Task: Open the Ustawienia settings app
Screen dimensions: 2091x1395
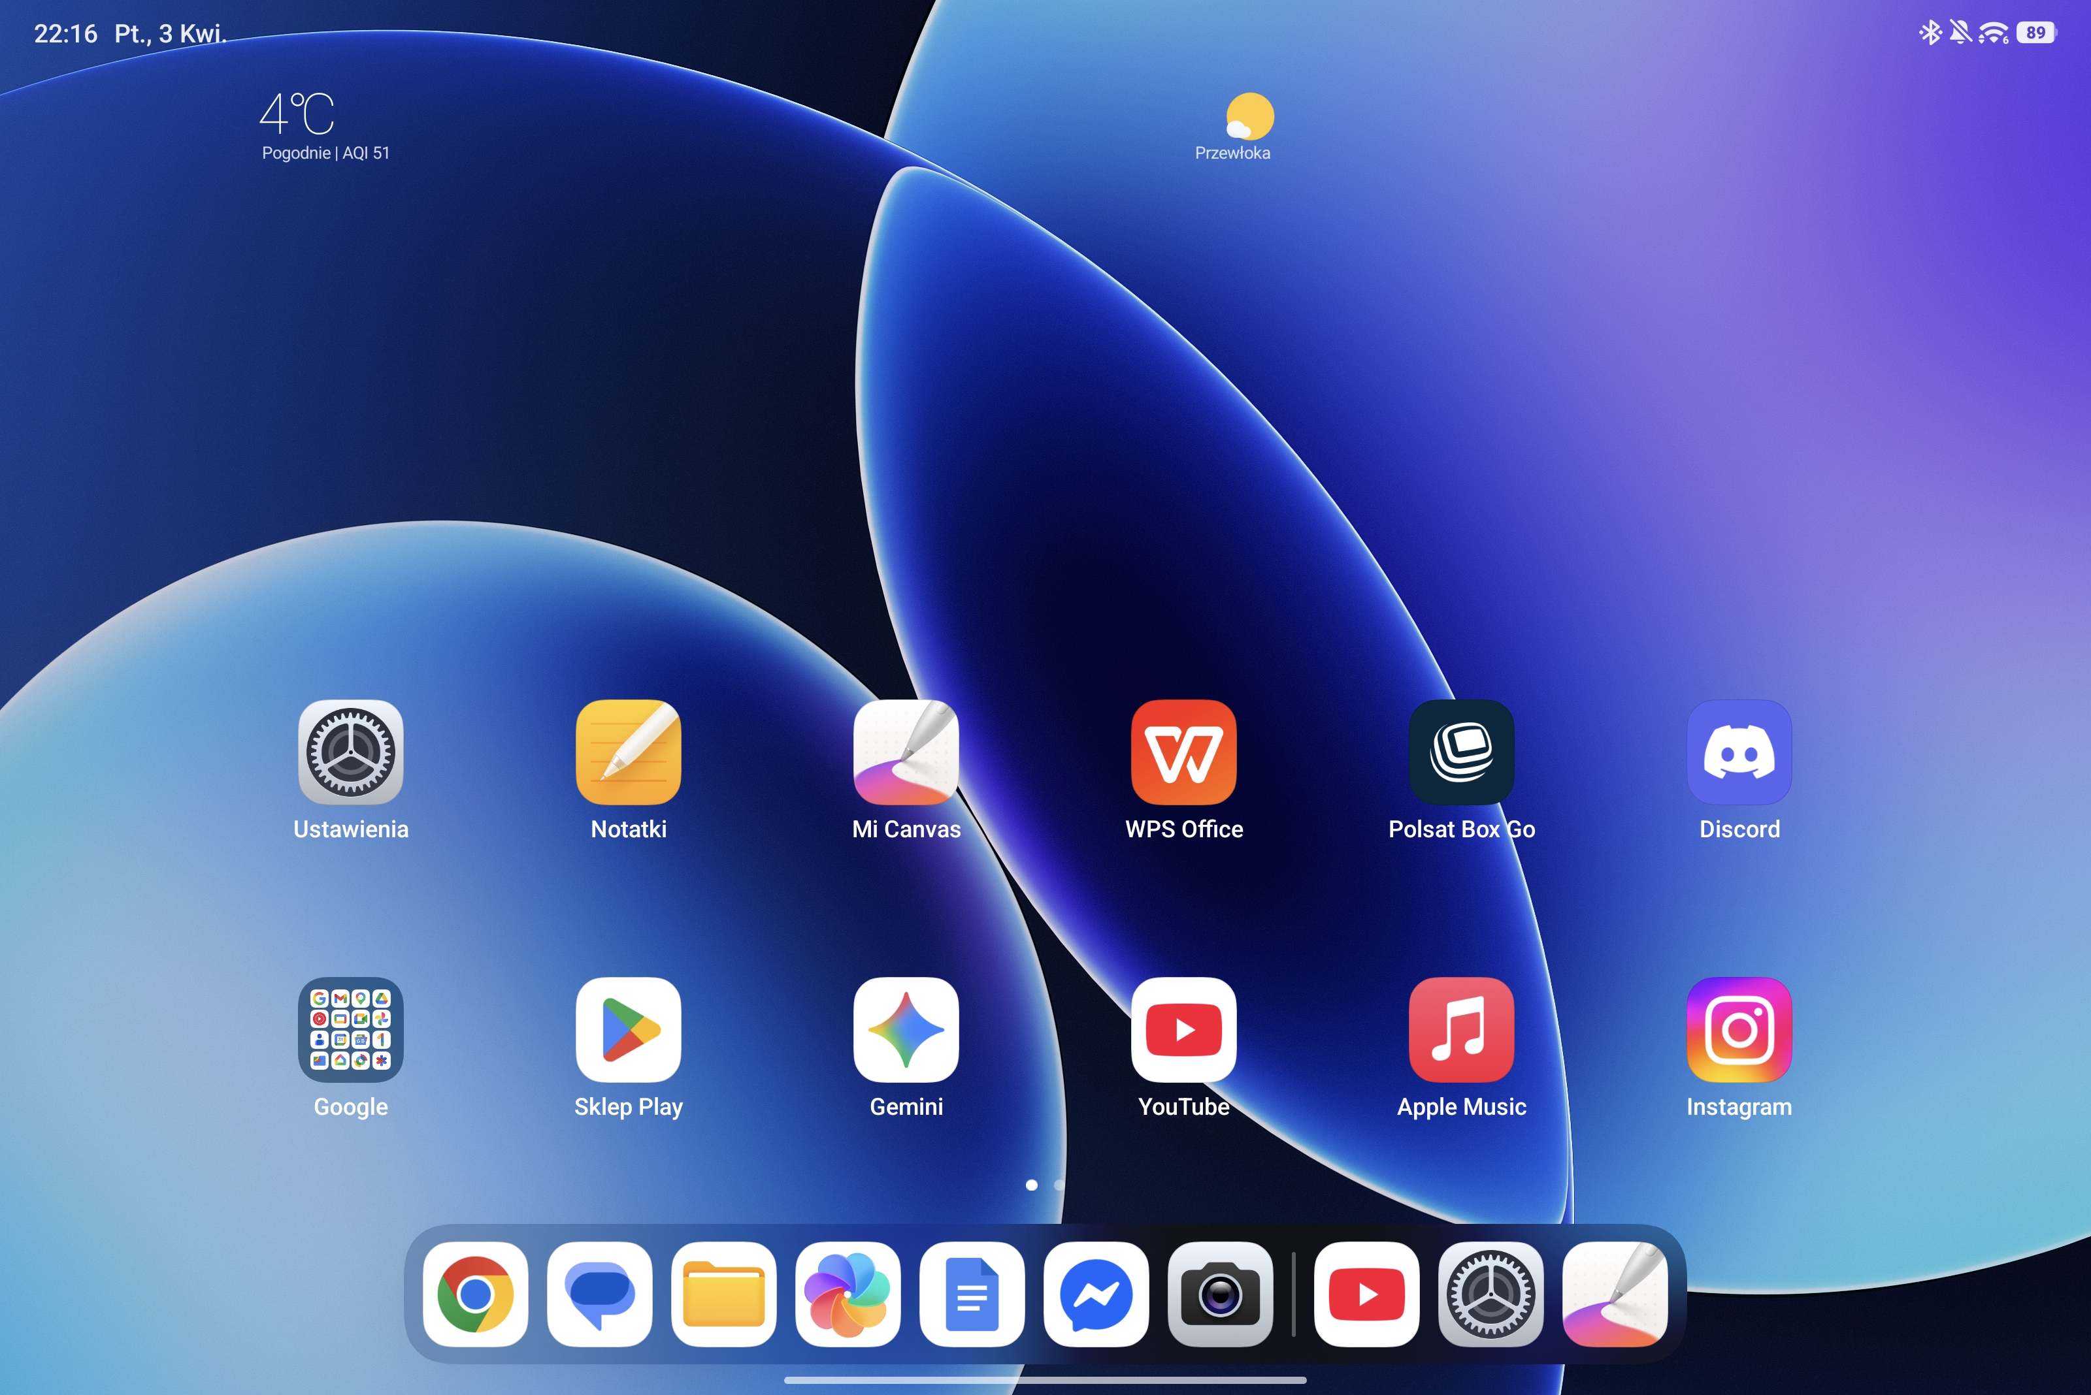Action: [351, 752]
